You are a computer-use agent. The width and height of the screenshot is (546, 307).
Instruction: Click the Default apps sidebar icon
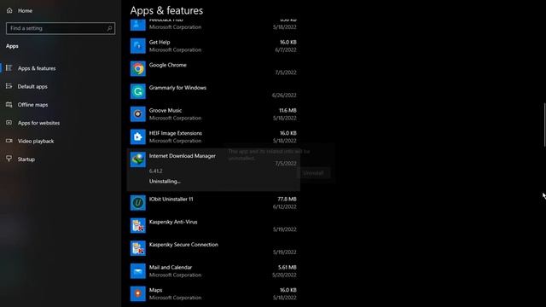[9, 86]
